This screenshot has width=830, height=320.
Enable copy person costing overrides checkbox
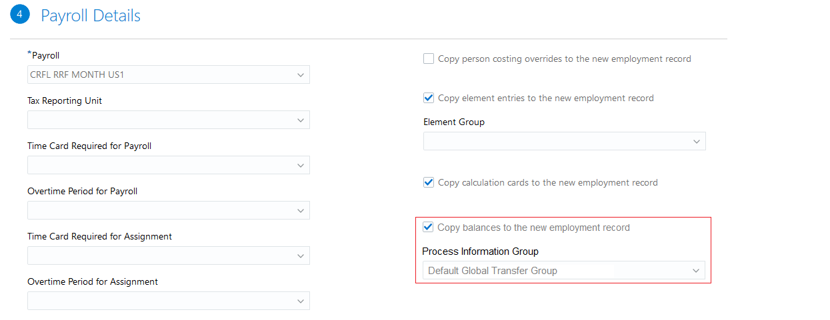pos(429,59)
